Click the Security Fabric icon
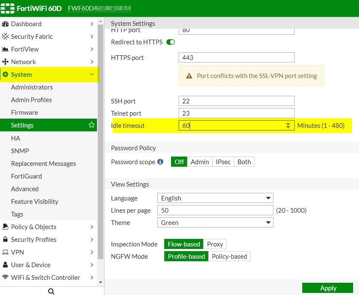 tap(6, 37)
